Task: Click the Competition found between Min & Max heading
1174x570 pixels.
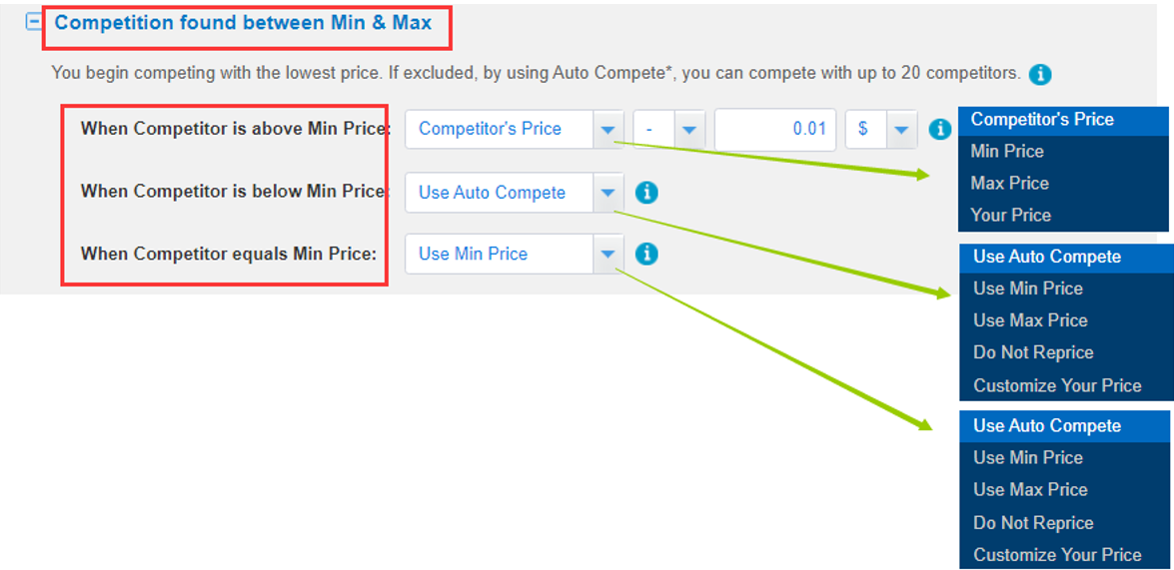Action: 243,22
